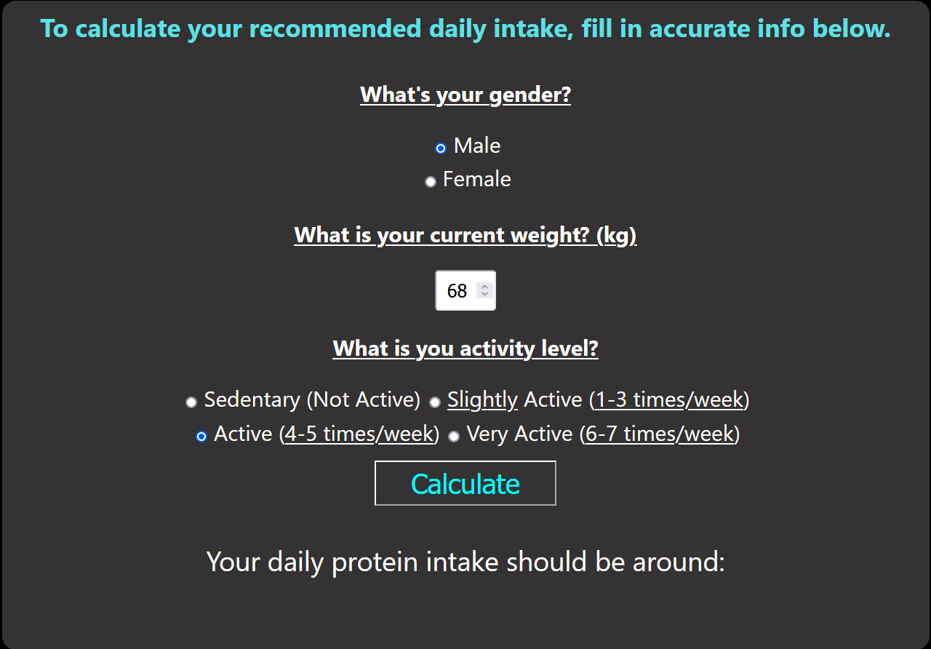Select Active (4-5 times/week) option
Viewport: 931px width, 649px height.
coord(201,435)
